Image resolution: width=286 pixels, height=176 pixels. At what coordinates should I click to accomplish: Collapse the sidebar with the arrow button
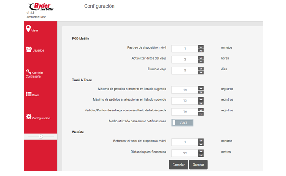pos(41,136)
